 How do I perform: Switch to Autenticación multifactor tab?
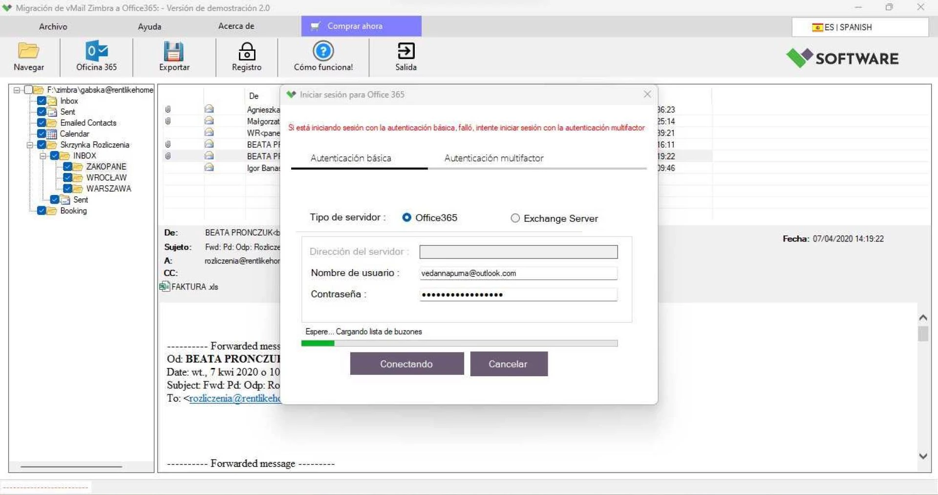point(493,158)
